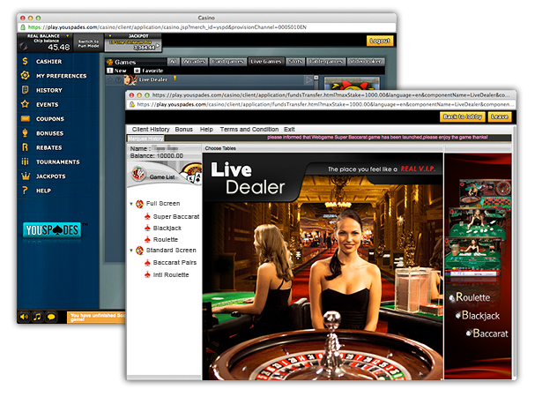Click the Games panel chip icon
535x397 pixels.
[110, 62]
